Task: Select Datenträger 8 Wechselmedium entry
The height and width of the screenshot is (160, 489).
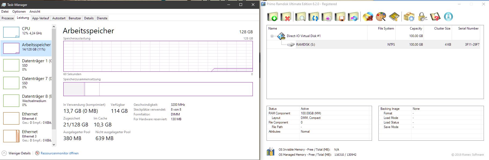Action: click(26, 100)
